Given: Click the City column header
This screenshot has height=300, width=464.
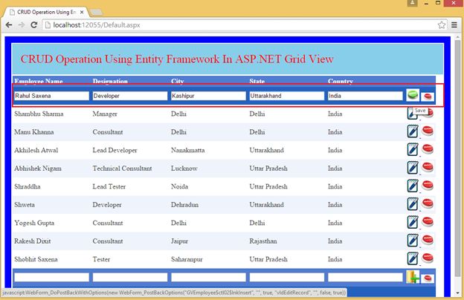Looking at the screenshot, I should click(178, 81).
